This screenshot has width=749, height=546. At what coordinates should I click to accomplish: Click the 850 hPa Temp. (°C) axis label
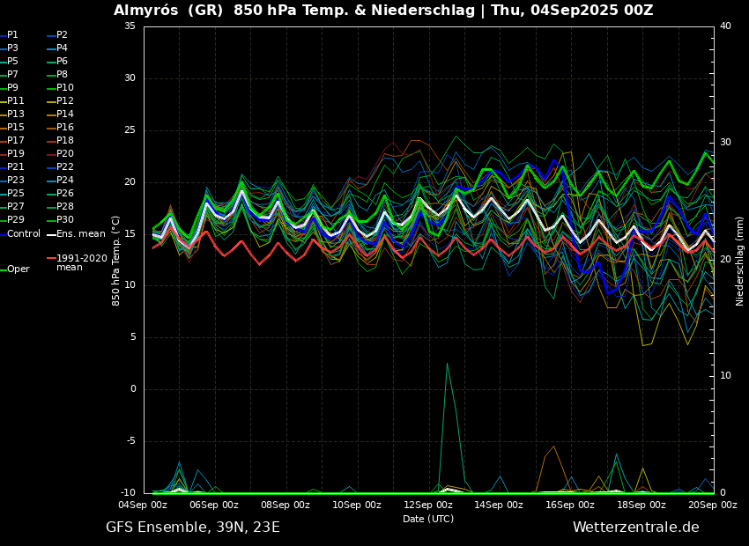point(116,260)
